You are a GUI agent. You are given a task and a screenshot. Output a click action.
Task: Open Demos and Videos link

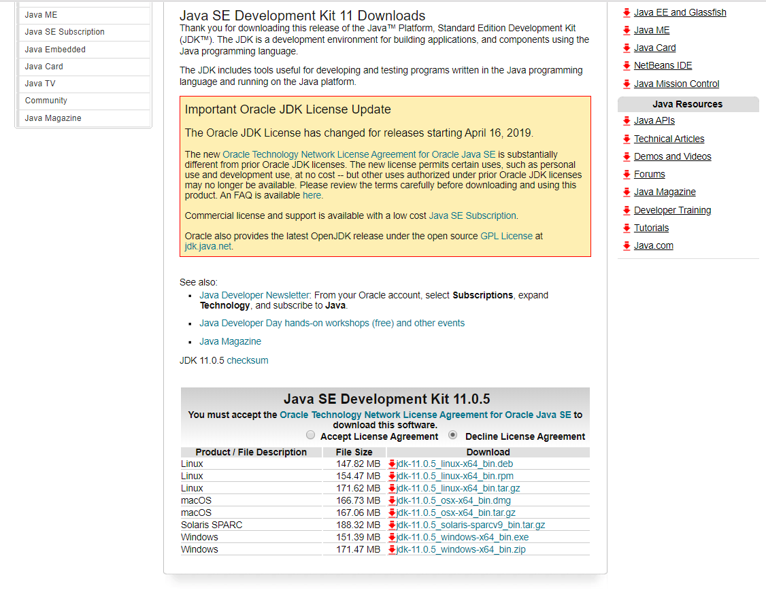(x=673, y=156)
